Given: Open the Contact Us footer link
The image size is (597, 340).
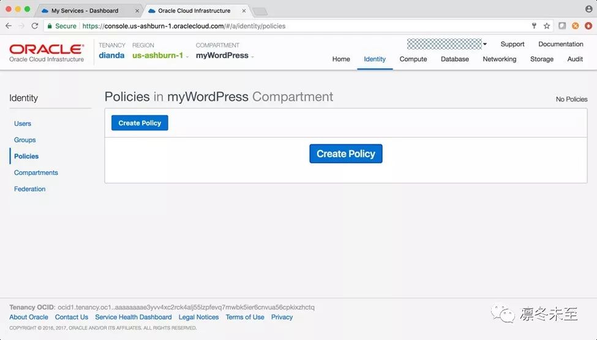Looking at the screenshot, I should pos(72,317).
